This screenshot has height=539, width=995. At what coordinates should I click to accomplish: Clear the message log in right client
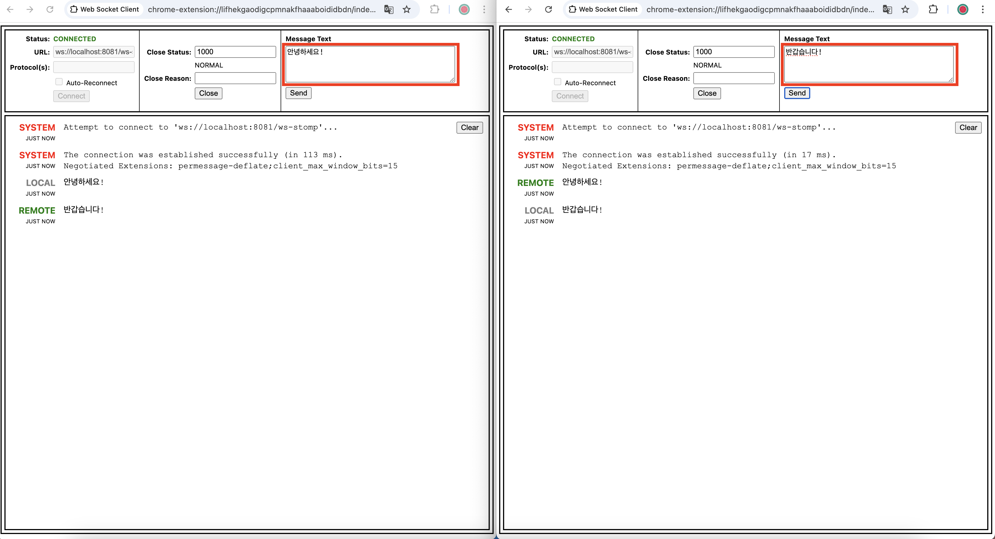point(968,128)
